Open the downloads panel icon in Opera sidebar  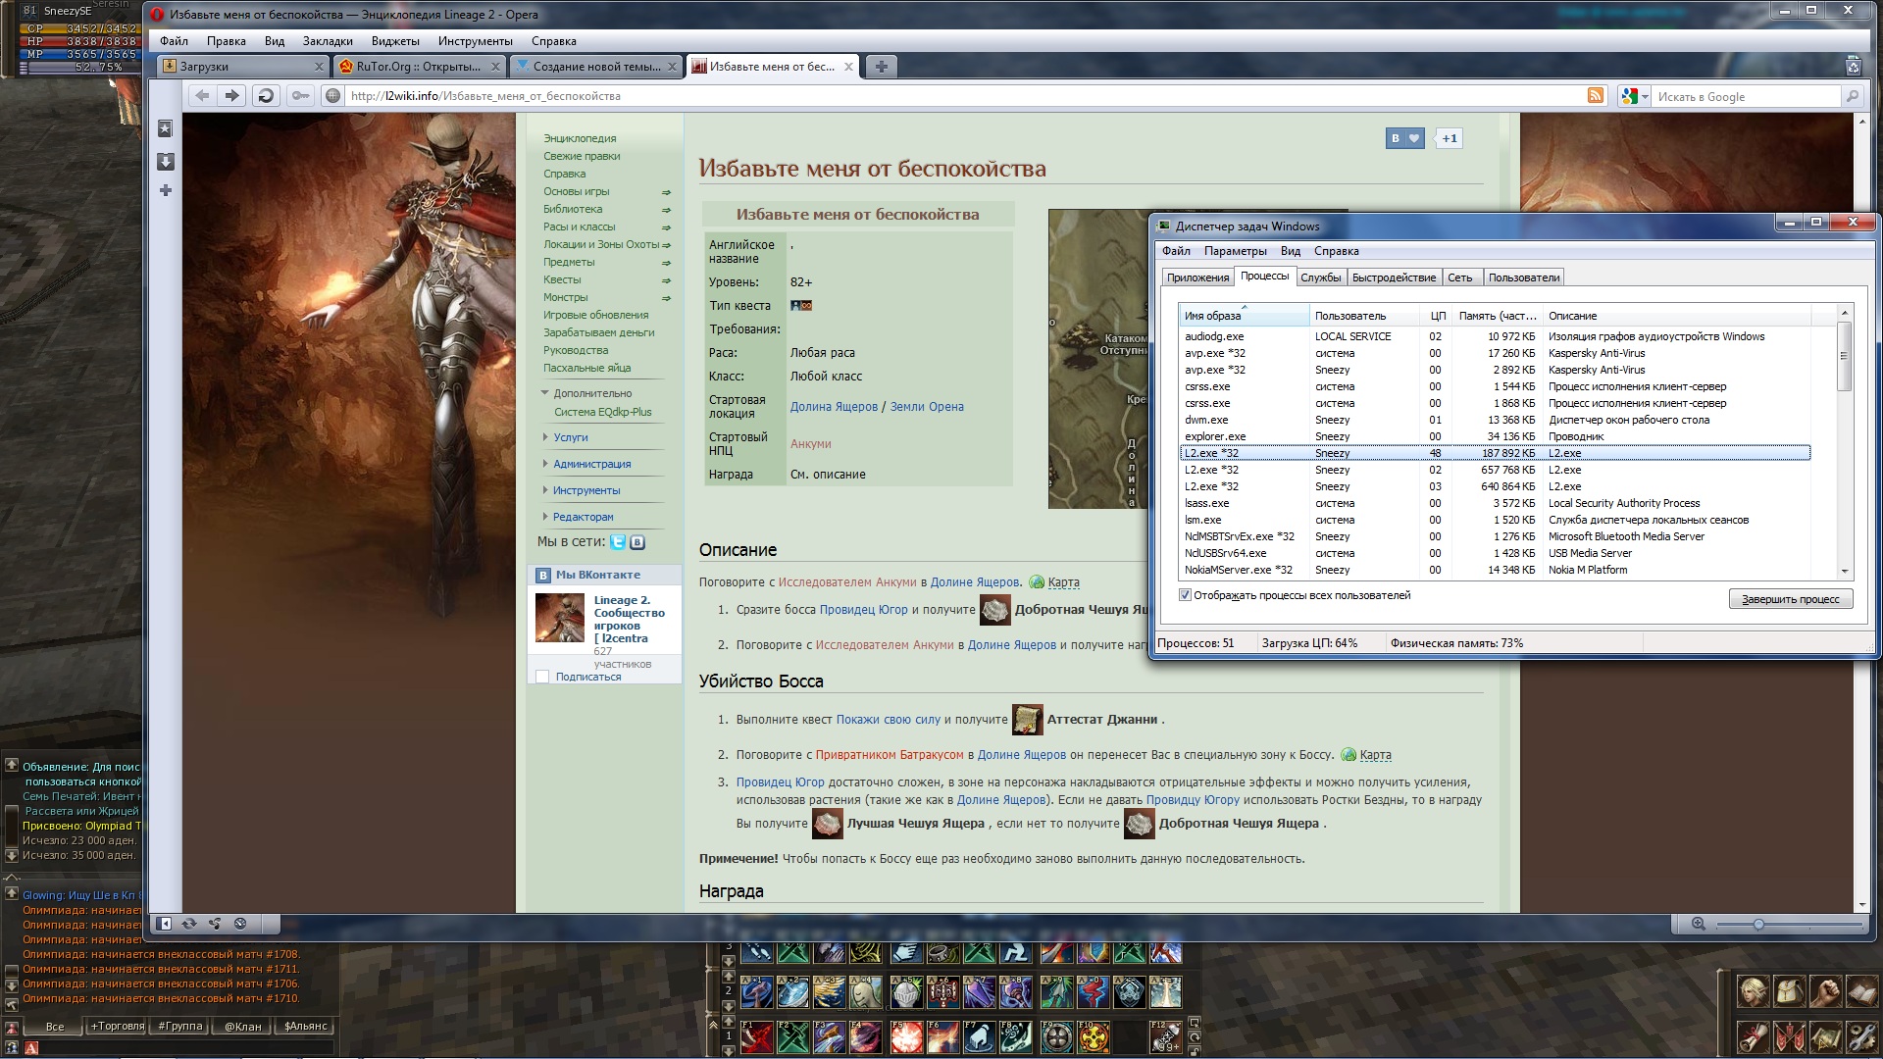point(166,161)
